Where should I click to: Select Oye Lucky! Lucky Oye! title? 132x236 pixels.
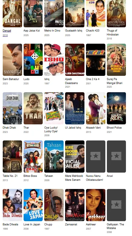(51, 130)
